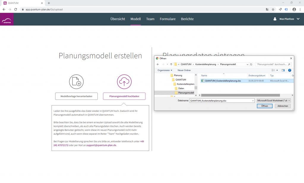Open recent locations dropdown arrow
The height and width of the screenshot is (183, 304).
167,64
